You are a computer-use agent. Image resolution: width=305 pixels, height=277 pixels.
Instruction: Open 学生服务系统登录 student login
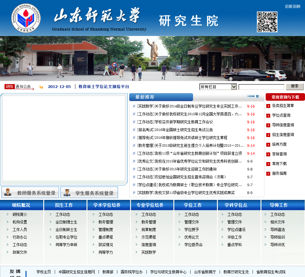pyautogui.click(x=89, y=192)
